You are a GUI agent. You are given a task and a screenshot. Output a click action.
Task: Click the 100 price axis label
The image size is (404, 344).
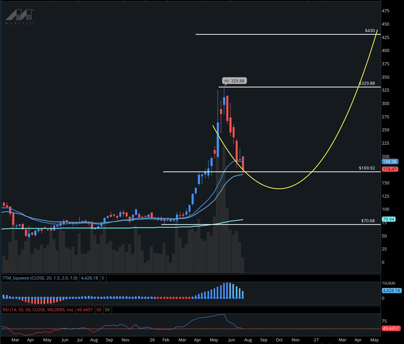[386, 209]
